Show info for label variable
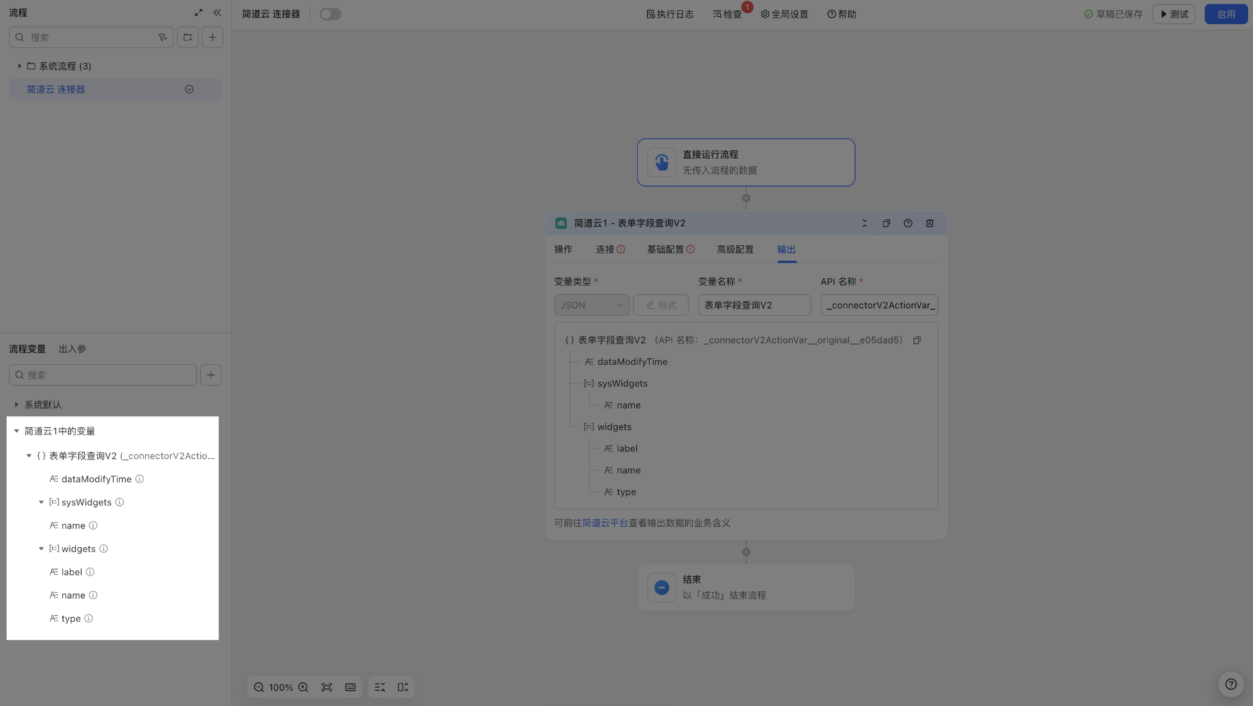The image size is (1253, 706). coord(90,572)
